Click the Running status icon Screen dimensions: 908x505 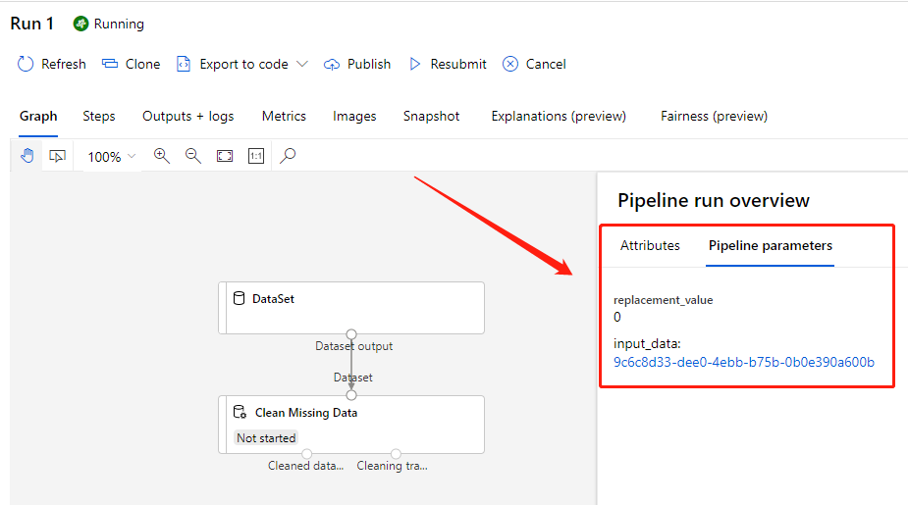click(80, 24)
